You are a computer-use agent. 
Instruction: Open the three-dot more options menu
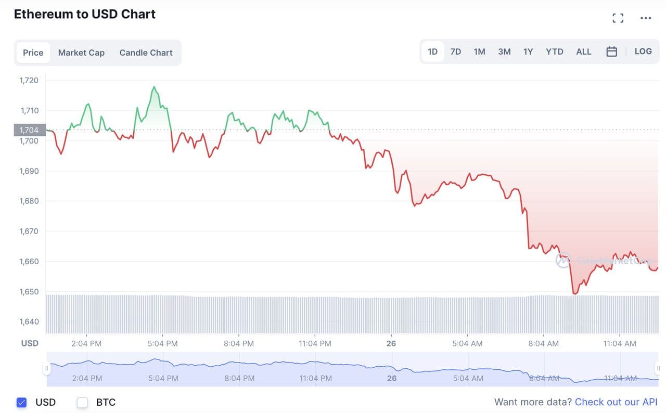click(646, 18)
